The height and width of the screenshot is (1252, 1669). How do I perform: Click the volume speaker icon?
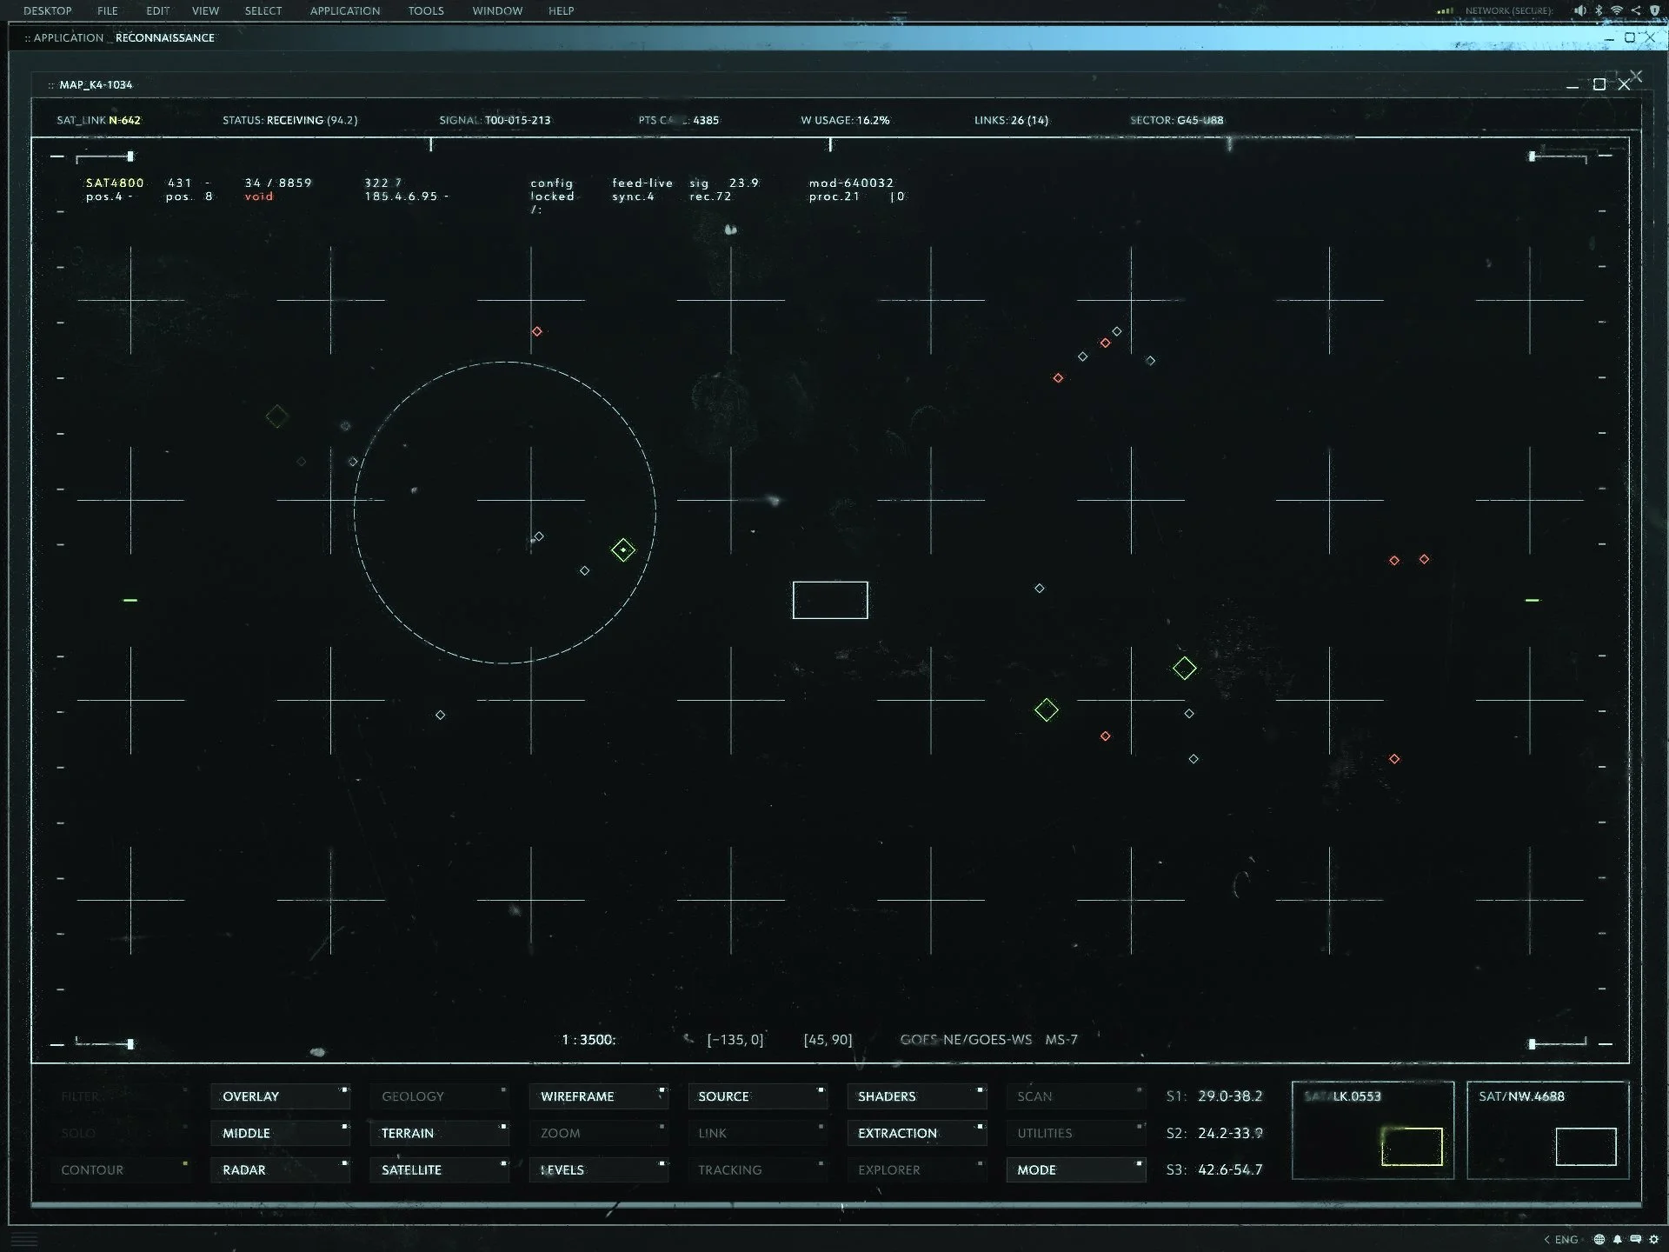click(1579, 10)
